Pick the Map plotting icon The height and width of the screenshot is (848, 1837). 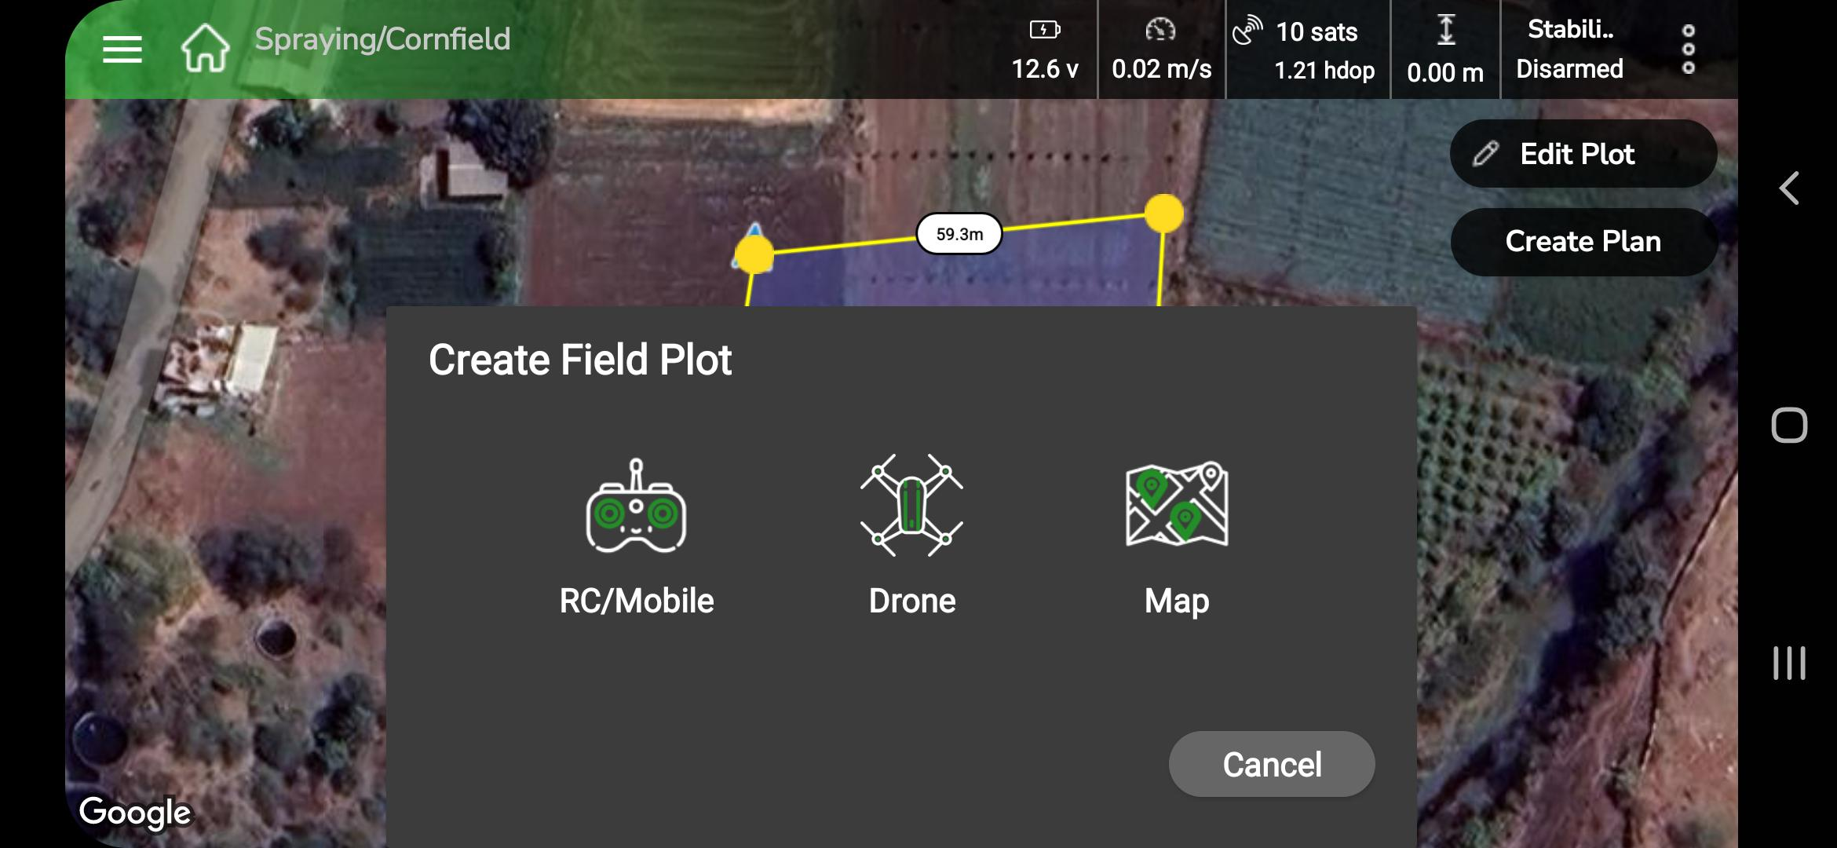(x=1177, y=505)
